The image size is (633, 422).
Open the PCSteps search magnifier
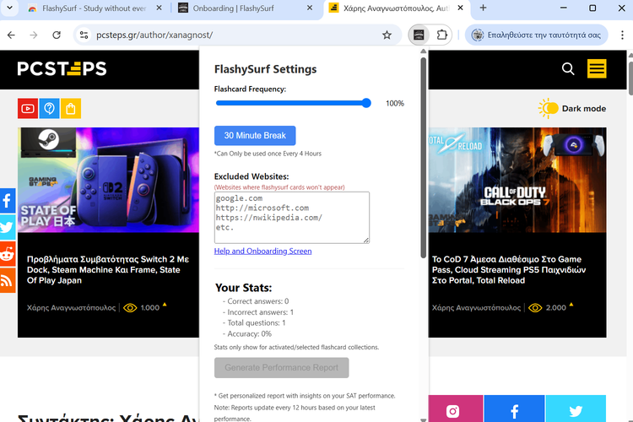pyautogui.click(x=568, y=68)
